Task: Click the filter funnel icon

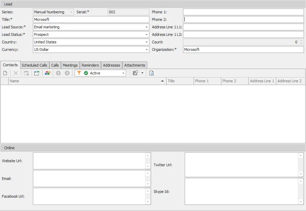Action: [x=79, y=73]
